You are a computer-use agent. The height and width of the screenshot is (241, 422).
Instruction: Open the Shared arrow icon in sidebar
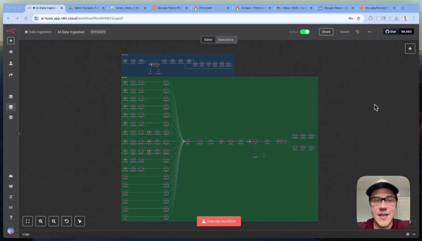tap(11, 75)
